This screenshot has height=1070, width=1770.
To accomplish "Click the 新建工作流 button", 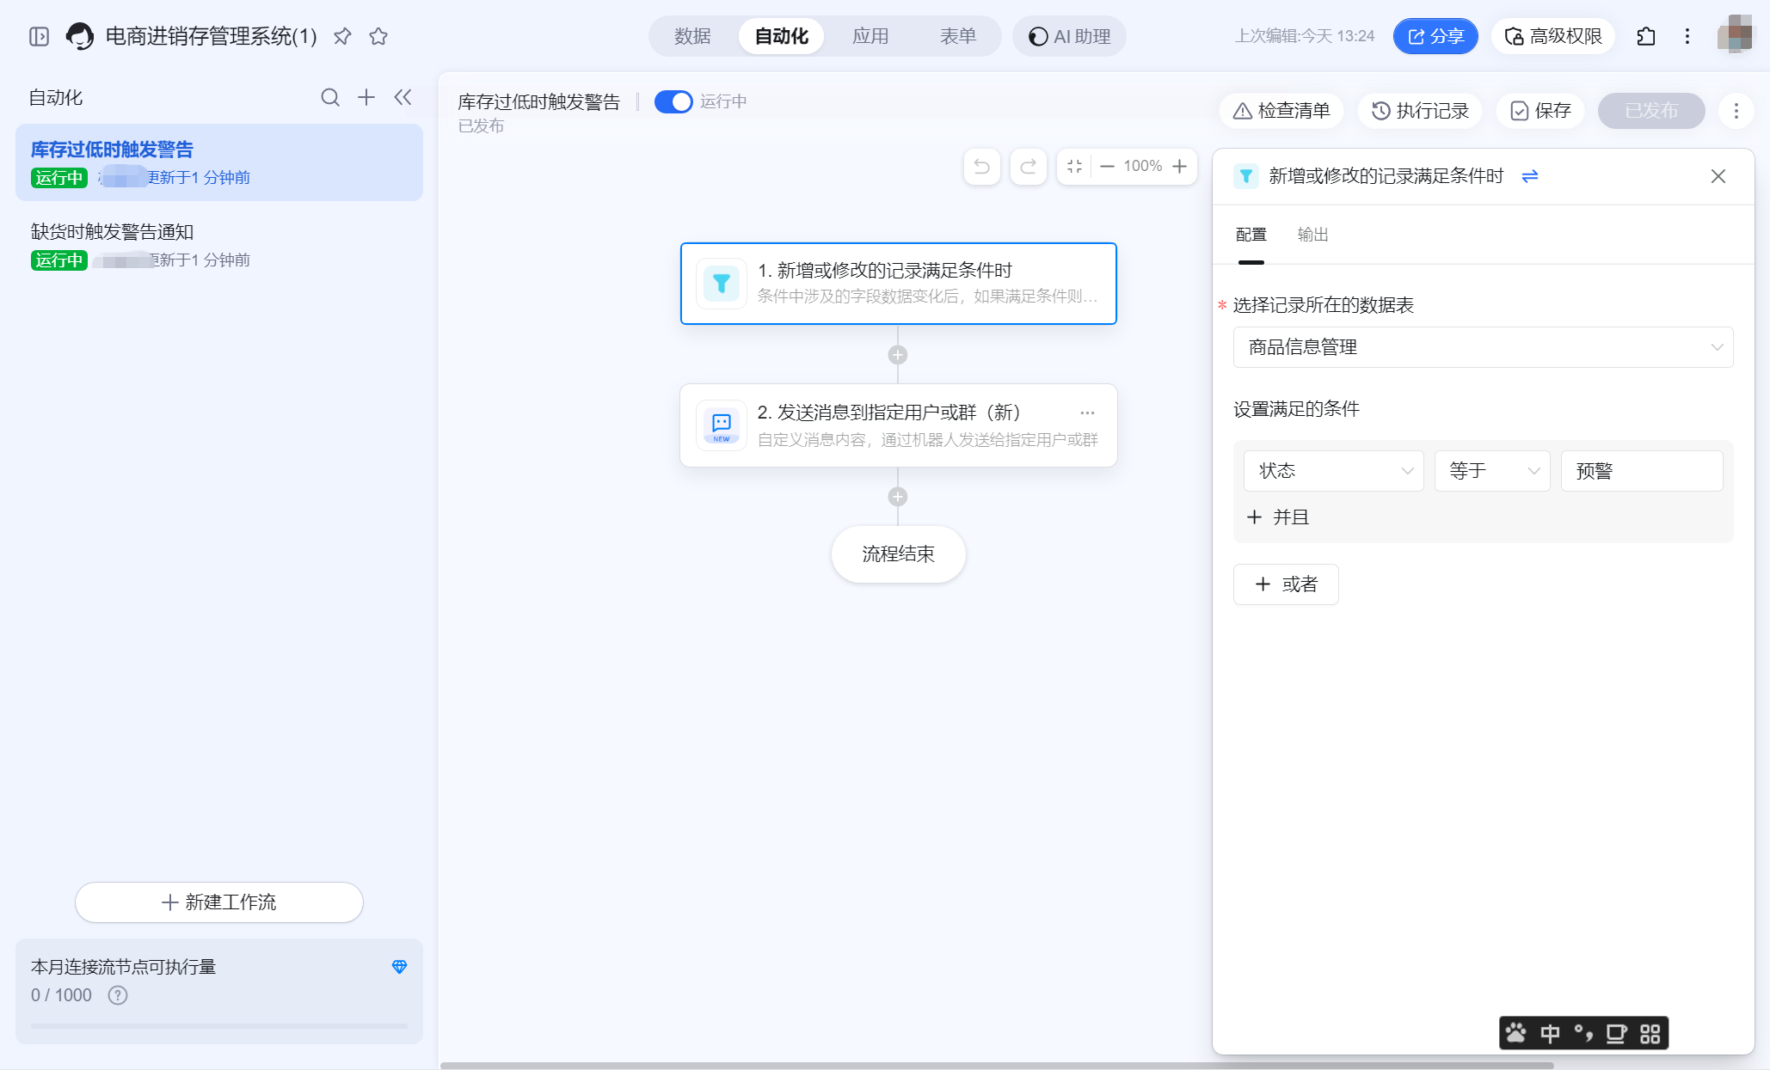I will pos(219,902).
